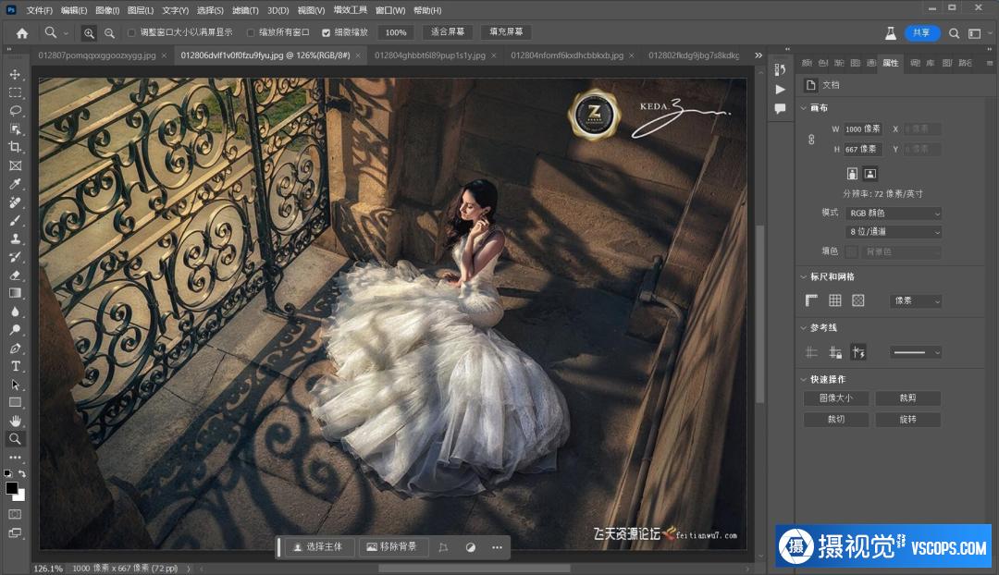Select the Path Selection tool
The width and height of the screenshot is (999, 575).
16,385
